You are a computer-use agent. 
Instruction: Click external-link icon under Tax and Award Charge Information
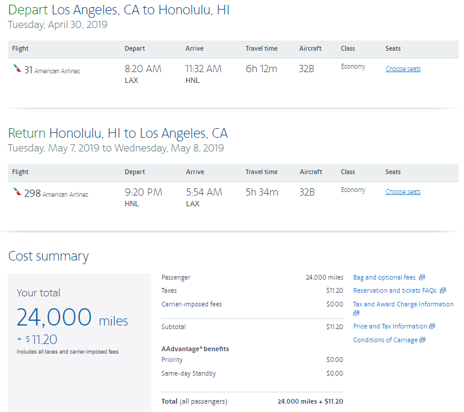(356, 313)
